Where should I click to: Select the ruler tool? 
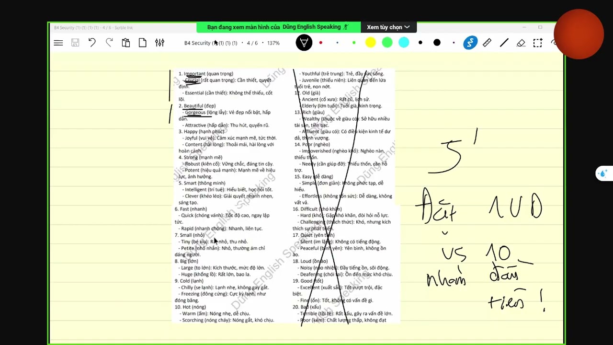click(487, 43)
